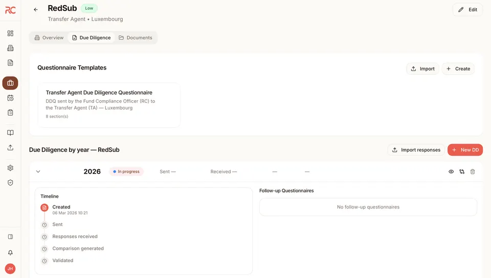Select the highlighted briefcase sidebar icon

pos(10,83)
